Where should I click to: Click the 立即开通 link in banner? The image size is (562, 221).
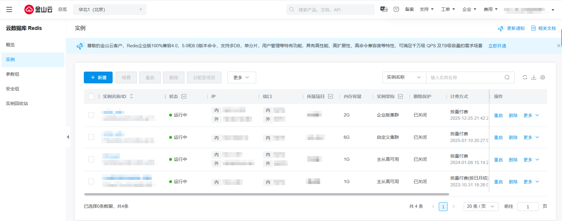pyautogui.click(x=497, y=46)
